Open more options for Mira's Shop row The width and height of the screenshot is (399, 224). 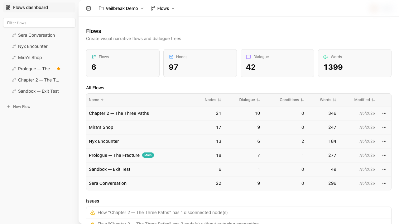click(384, 127)
